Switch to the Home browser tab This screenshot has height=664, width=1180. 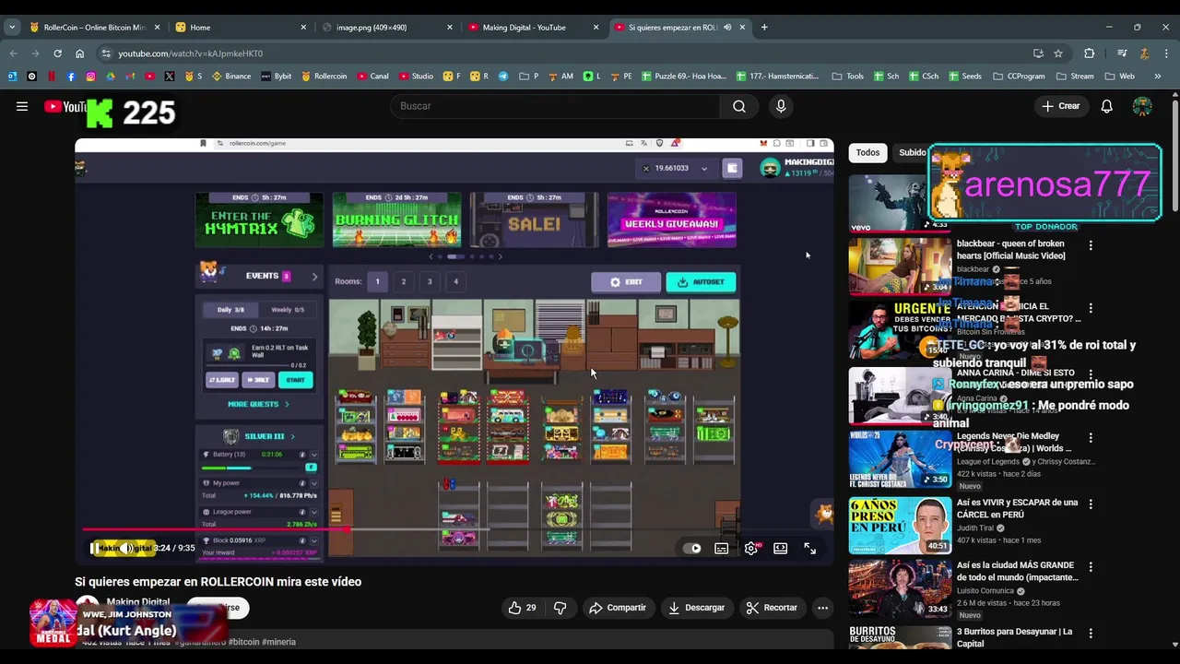(242, 27)
